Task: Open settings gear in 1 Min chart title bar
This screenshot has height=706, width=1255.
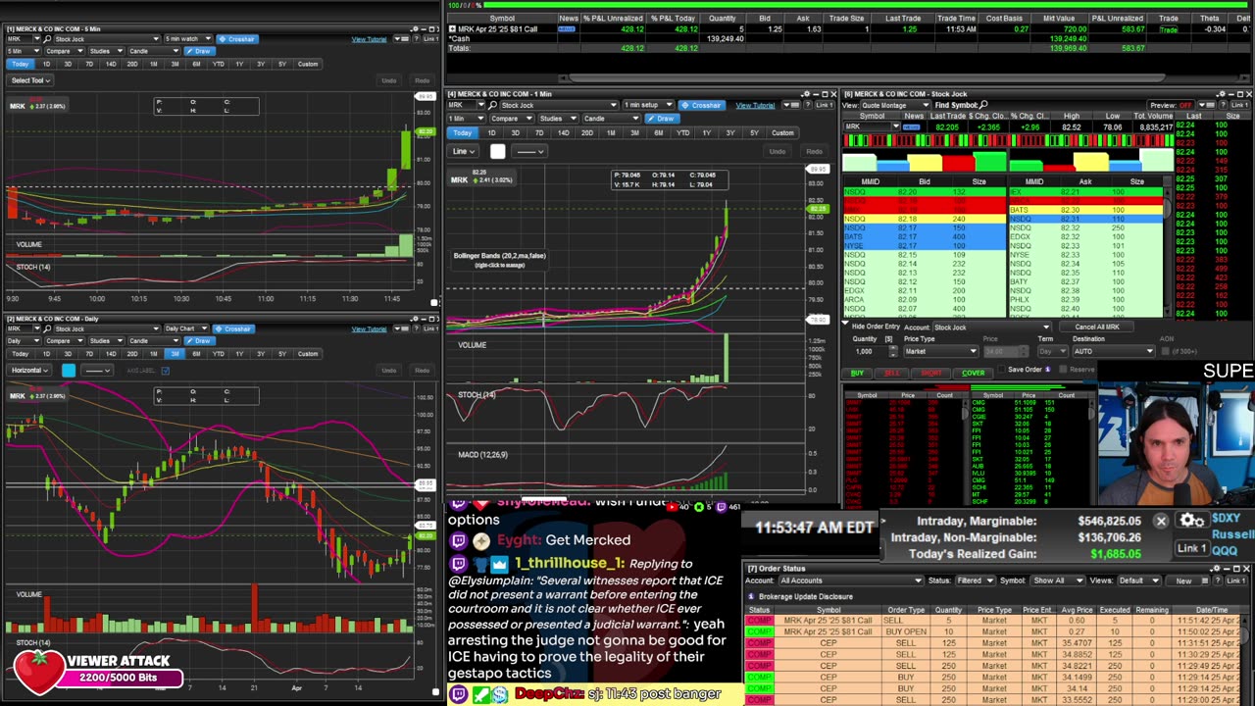Action: tap(805, 94)
